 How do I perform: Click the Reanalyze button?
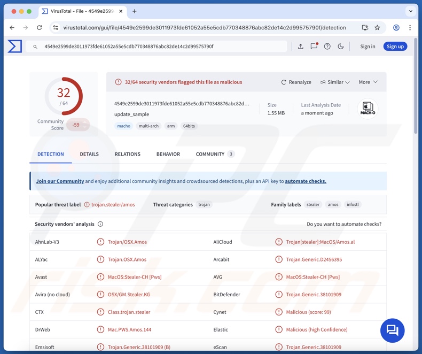(296, 82)
